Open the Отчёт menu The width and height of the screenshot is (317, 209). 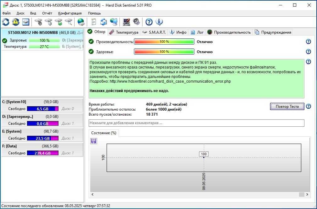pyautogui.click(x=47, y=13)
